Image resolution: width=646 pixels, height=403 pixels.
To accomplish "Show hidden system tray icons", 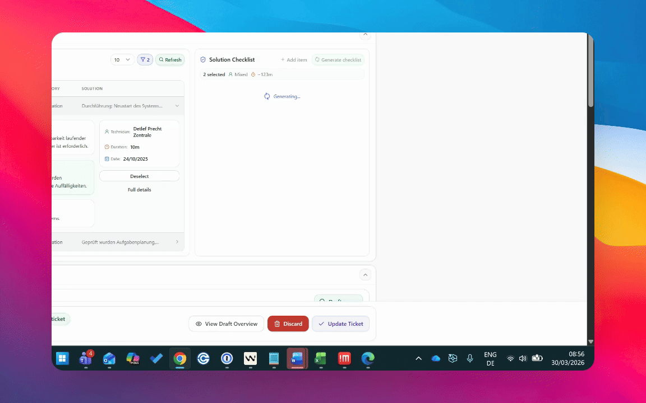I will (x=418, y=359).
